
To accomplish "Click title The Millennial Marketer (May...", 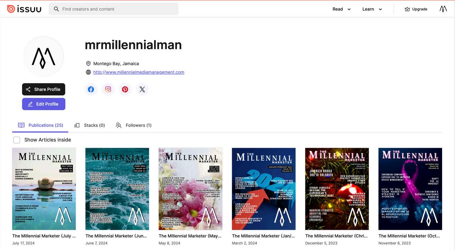I will (190, 236).
